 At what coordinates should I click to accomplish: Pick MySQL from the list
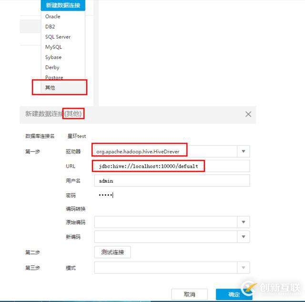point(63,47)
